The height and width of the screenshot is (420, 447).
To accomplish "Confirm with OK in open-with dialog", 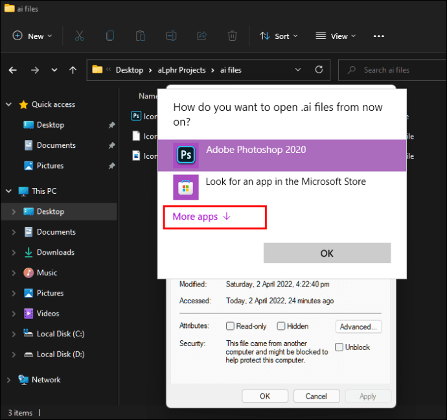I will [327, 253].
